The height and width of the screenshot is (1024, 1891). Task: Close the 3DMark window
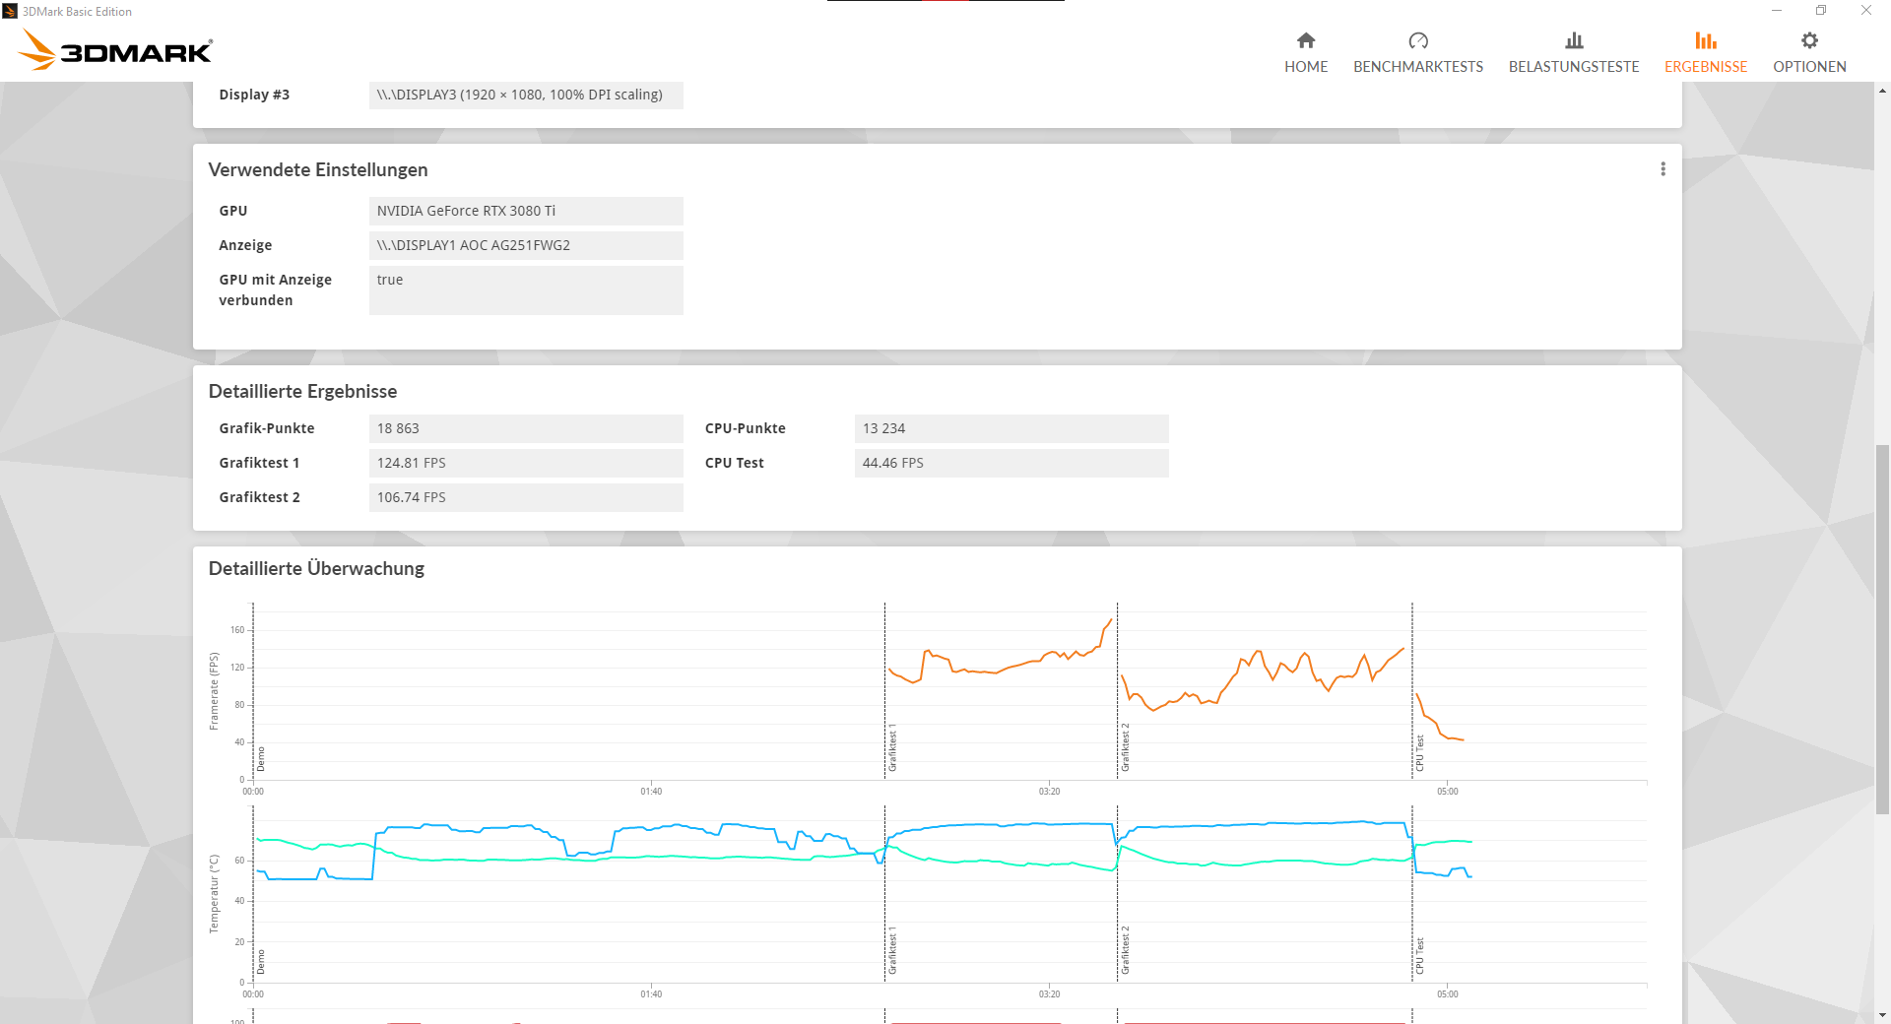1866,11
